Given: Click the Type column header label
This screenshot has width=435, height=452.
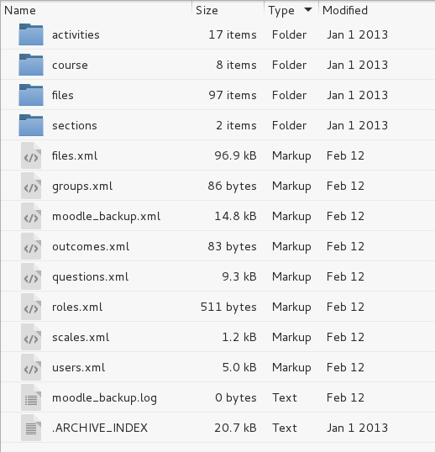Looking at the screenshot, I should (x=281, y=11).
